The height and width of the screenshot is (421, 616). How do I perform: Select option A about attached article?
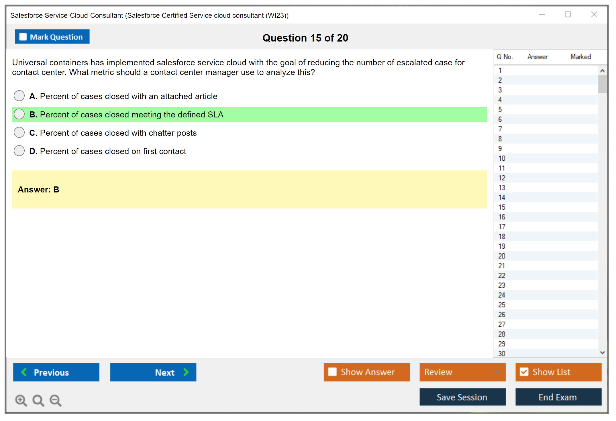[19, 96]
